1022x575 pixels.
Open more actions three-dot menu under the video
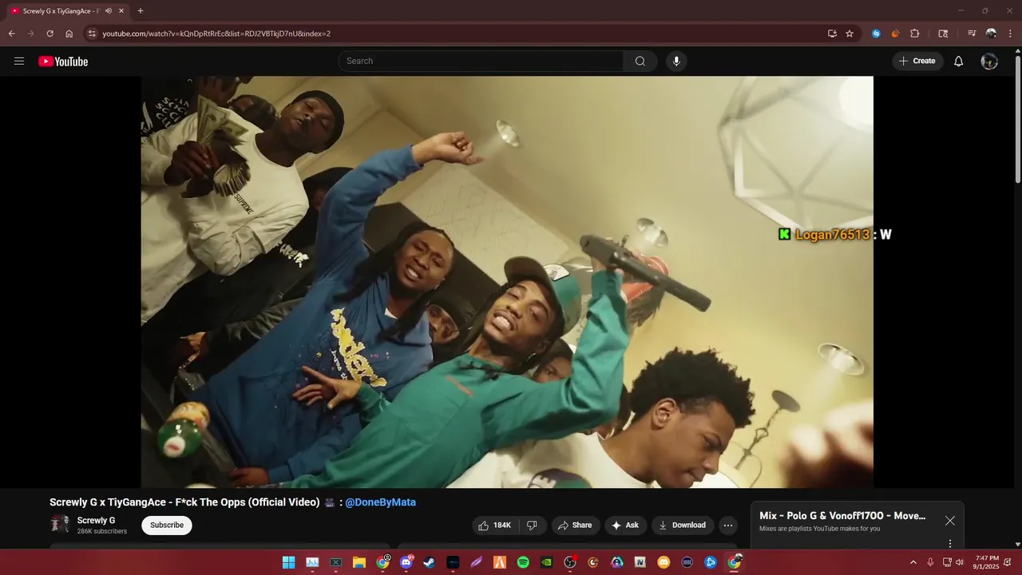pyautogui.click(x=728, y=525)
